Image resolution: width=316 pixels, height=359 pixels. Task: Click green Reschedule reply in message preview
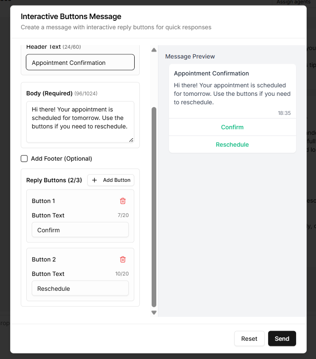click(232, 145)
